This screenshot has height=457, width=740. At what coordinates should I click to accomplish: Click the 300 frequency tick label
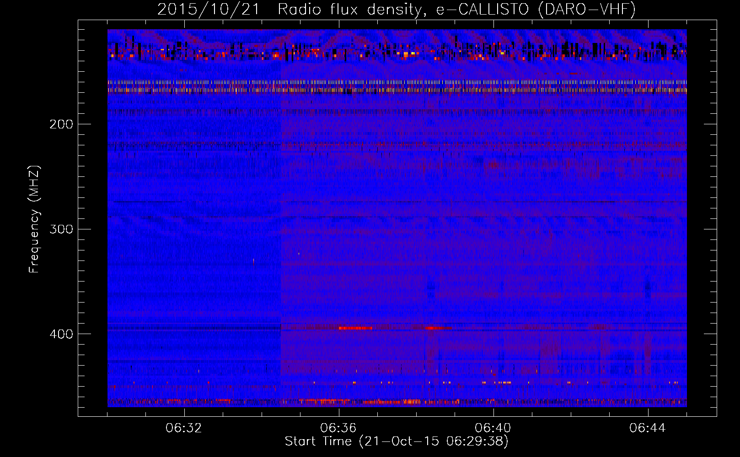click(x=61, y=229)
